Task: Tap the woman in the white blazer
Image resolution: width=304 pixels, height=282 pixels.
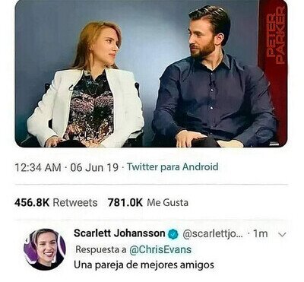Action: pyautogui.click(x=87, y=86)
